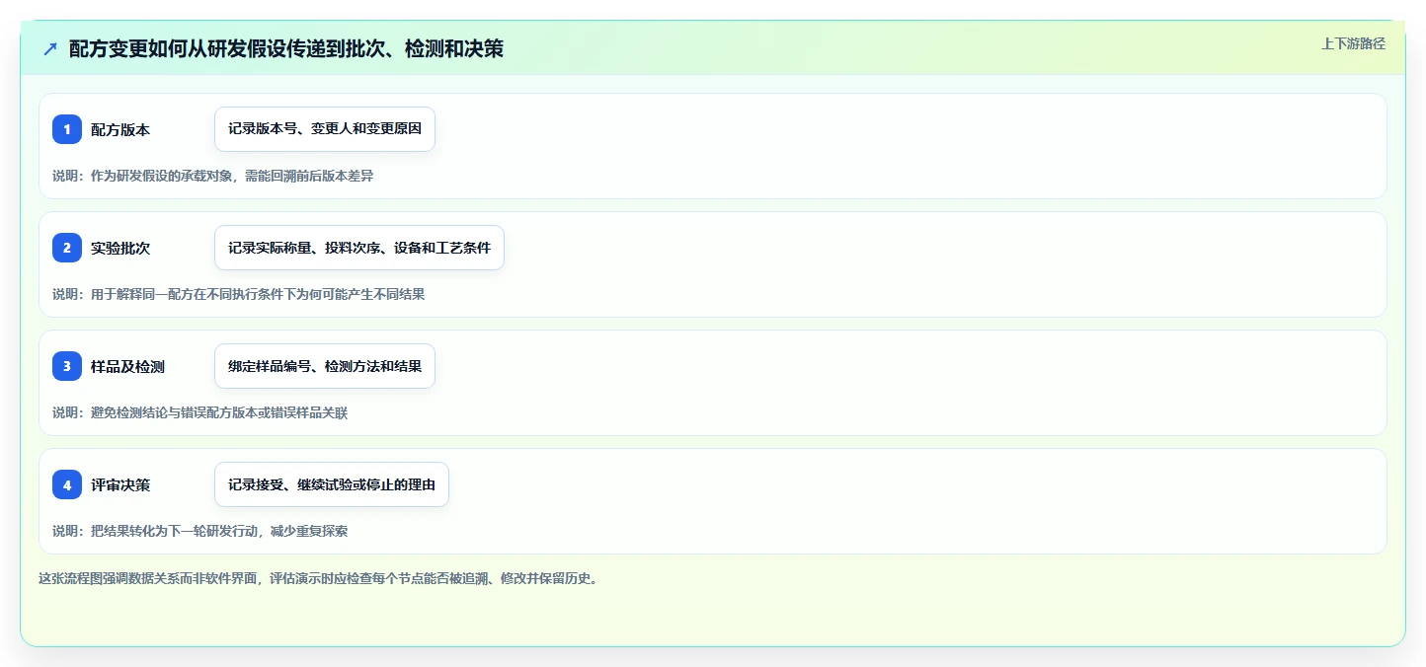Select the 配方版本 step label
Viewport: 1426px width, 667px height.
click(x=120, y=129)
